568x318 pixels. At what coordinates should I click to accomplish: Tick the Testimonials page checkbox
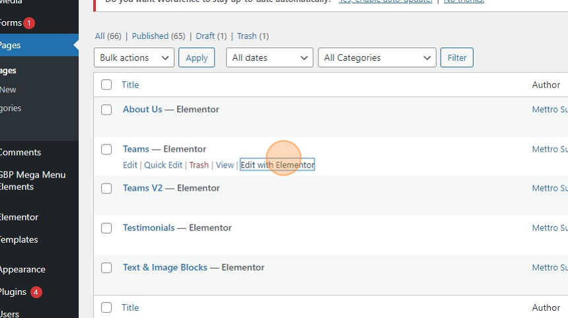[106, 228]
